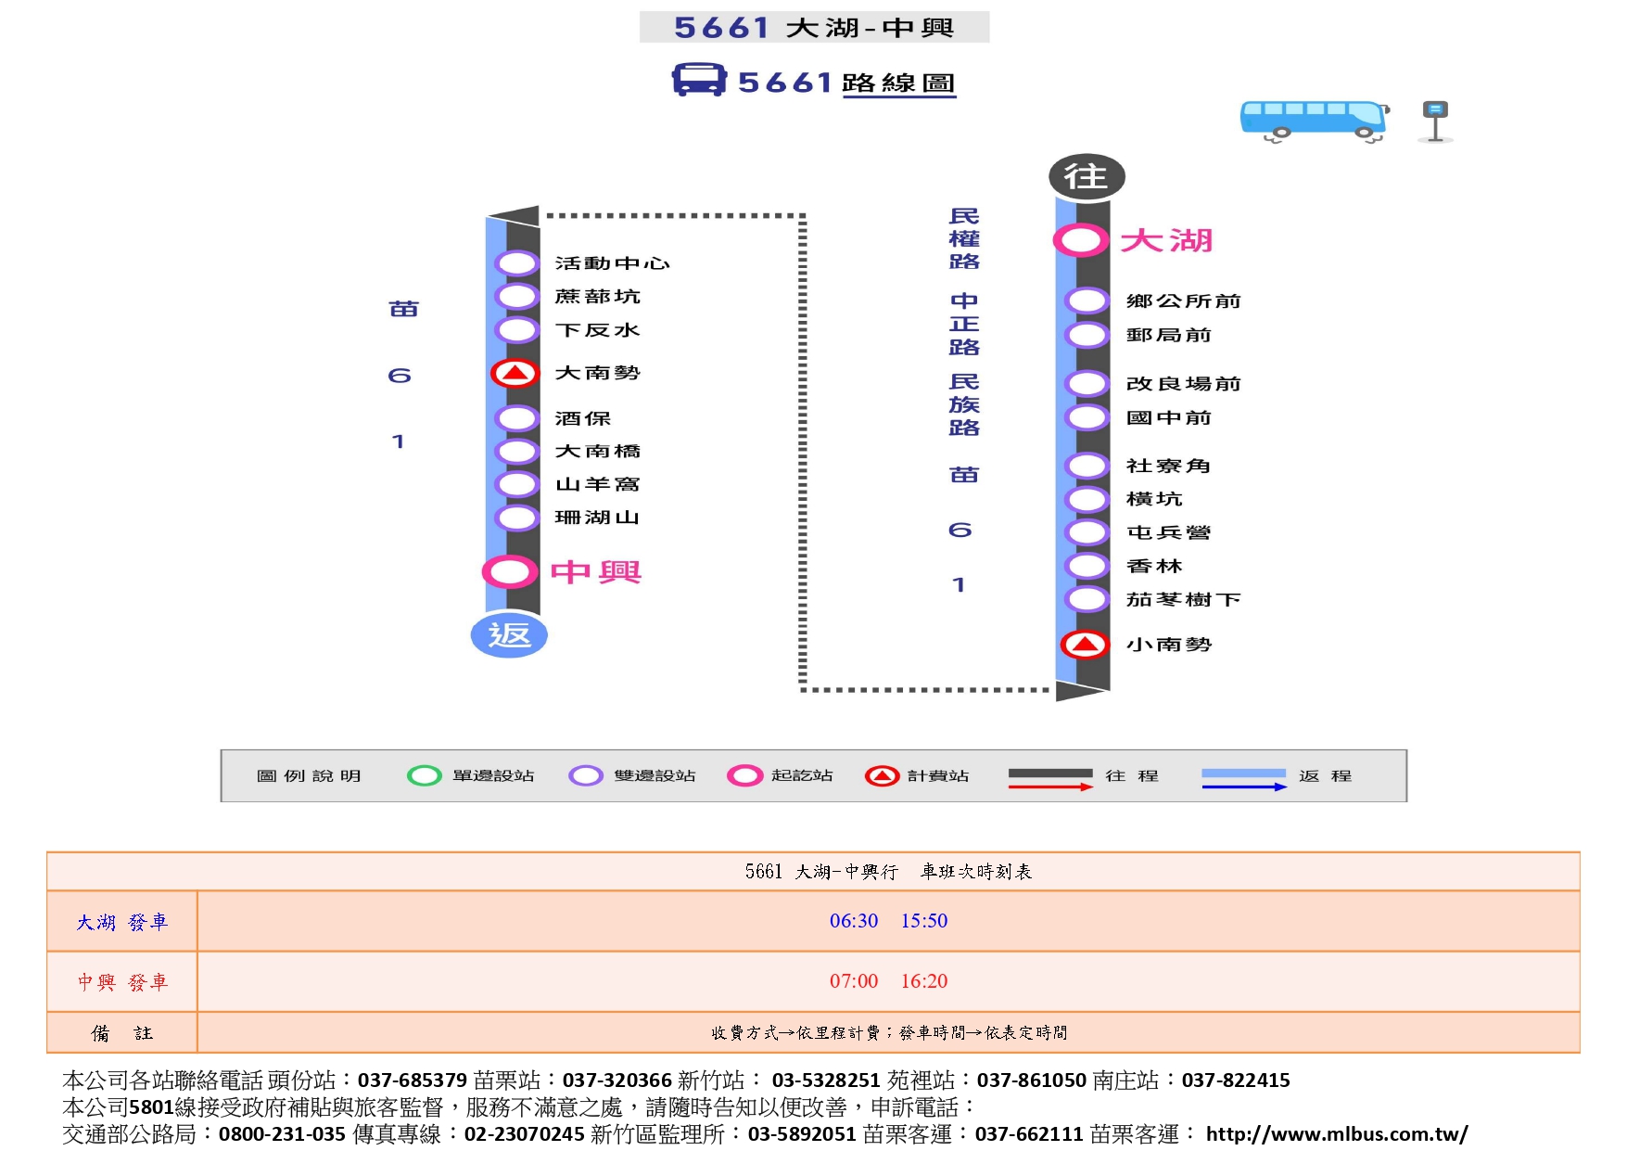Click the 06:30 departure time from 大湖
Image resolution: width=1627 pixels, height=1151 pixels.
coord(853,920)
